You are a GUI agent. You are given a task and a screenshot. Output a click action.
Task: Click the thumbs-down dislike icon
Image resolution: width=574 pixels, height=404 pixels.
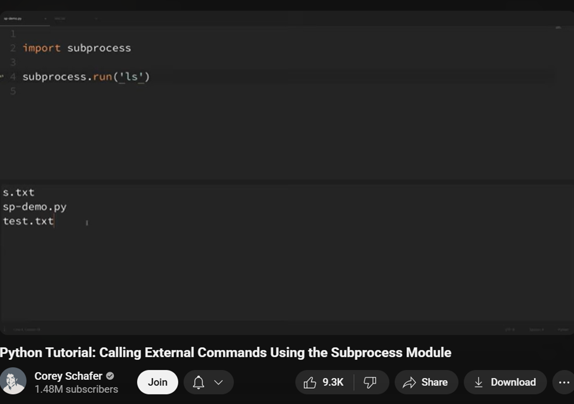coord(370,383)
